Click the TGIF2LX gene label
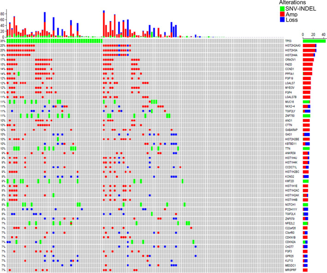The image size is (327, 273). tap(290, 214)
